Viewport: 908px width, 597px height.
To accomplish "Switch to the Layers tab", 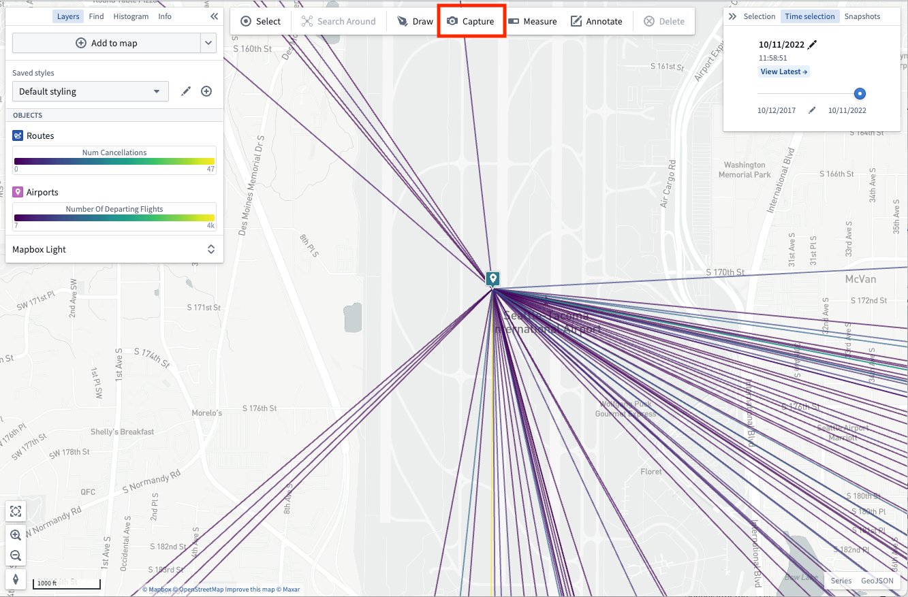I will click(68, 16).
